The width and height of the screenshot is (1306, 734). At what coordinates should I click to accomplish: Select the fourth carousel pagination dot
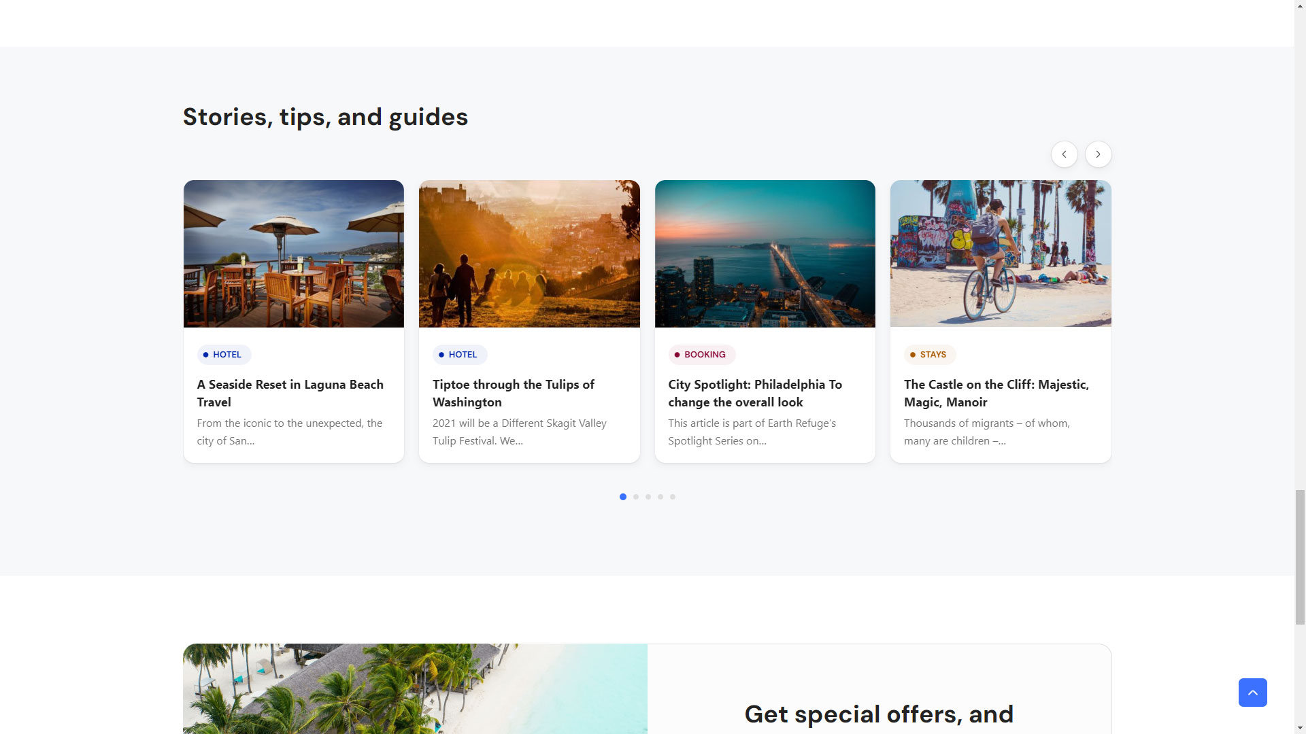coord(660,497)
